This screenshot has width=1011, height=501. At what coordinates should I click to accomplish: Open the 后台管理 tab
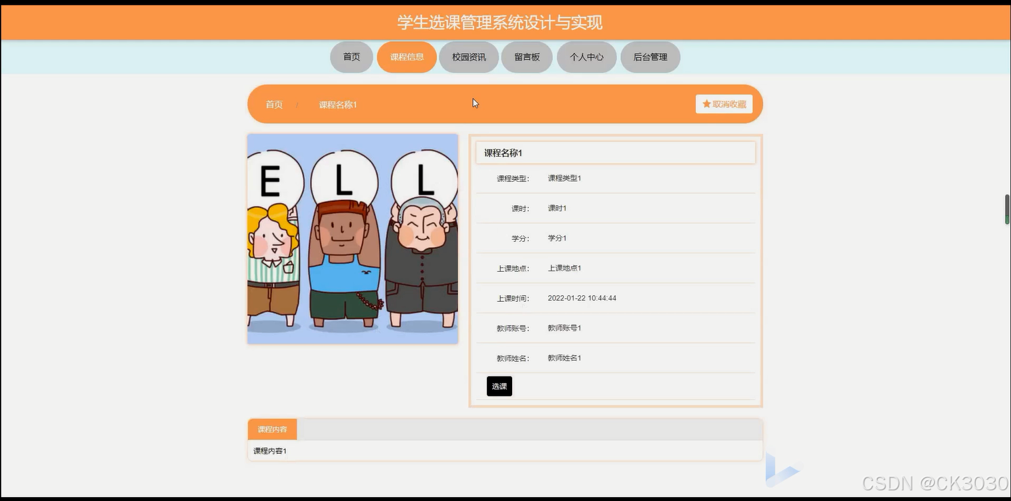coord(650,57)
